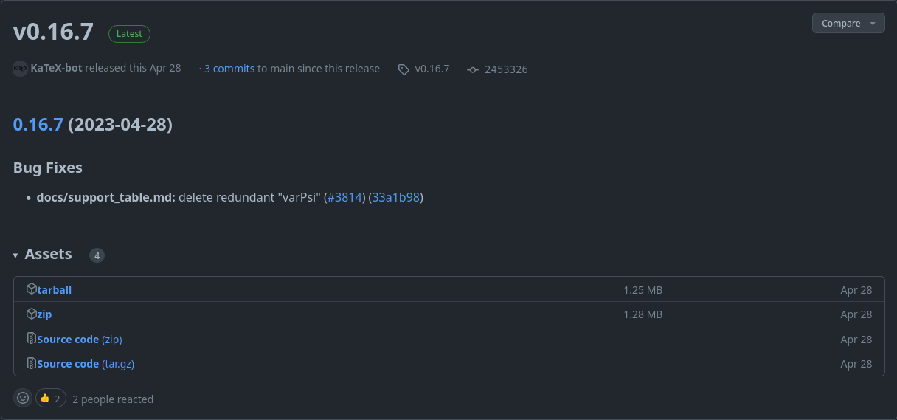
Task: Click the Assets count badge 4
Action: point(97,255)
